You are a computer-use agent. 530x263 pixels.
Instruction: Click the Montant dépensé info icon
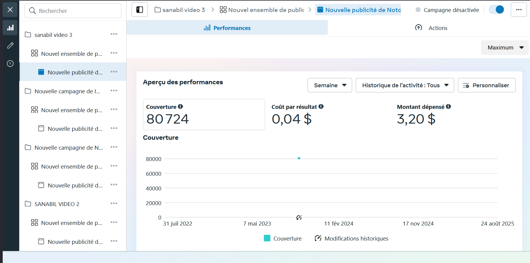[448, 106]
